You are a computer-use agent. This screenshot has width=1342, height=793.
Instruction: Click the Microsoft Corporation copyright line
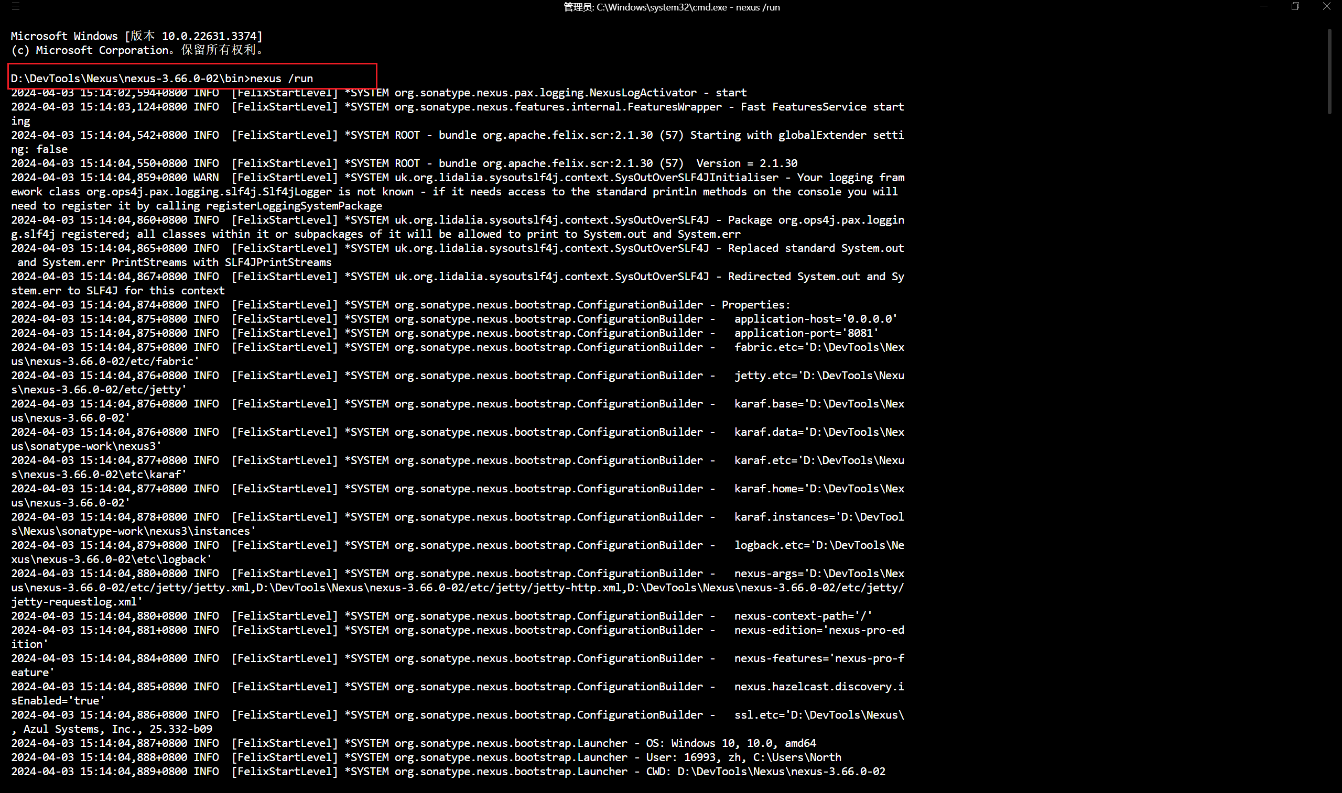click(x=137, y=50)
